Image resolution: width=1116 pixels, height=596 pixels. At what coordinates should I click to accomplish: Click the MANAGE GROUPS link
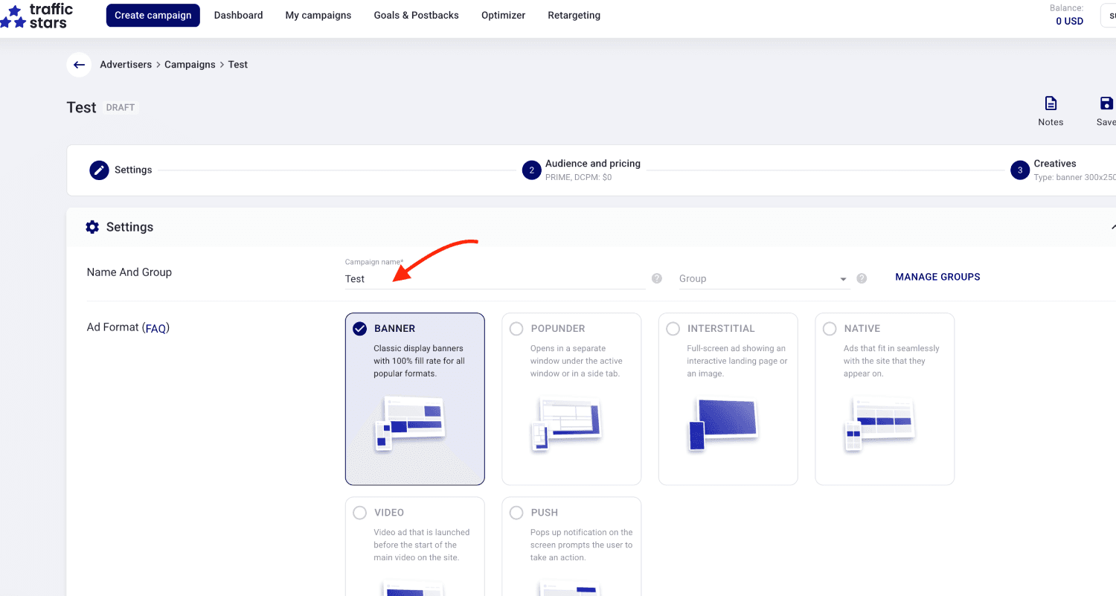tap(937, 277)
